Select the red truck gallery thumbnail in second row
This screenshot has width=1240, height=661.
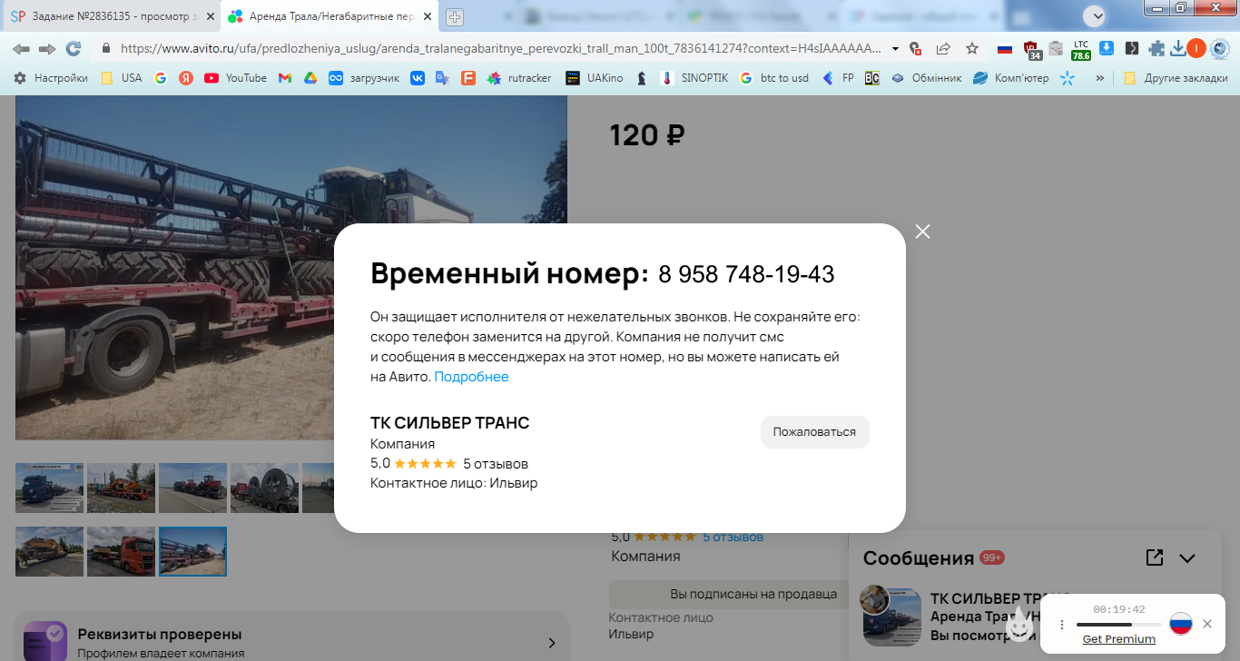click(x=121, y=551)
